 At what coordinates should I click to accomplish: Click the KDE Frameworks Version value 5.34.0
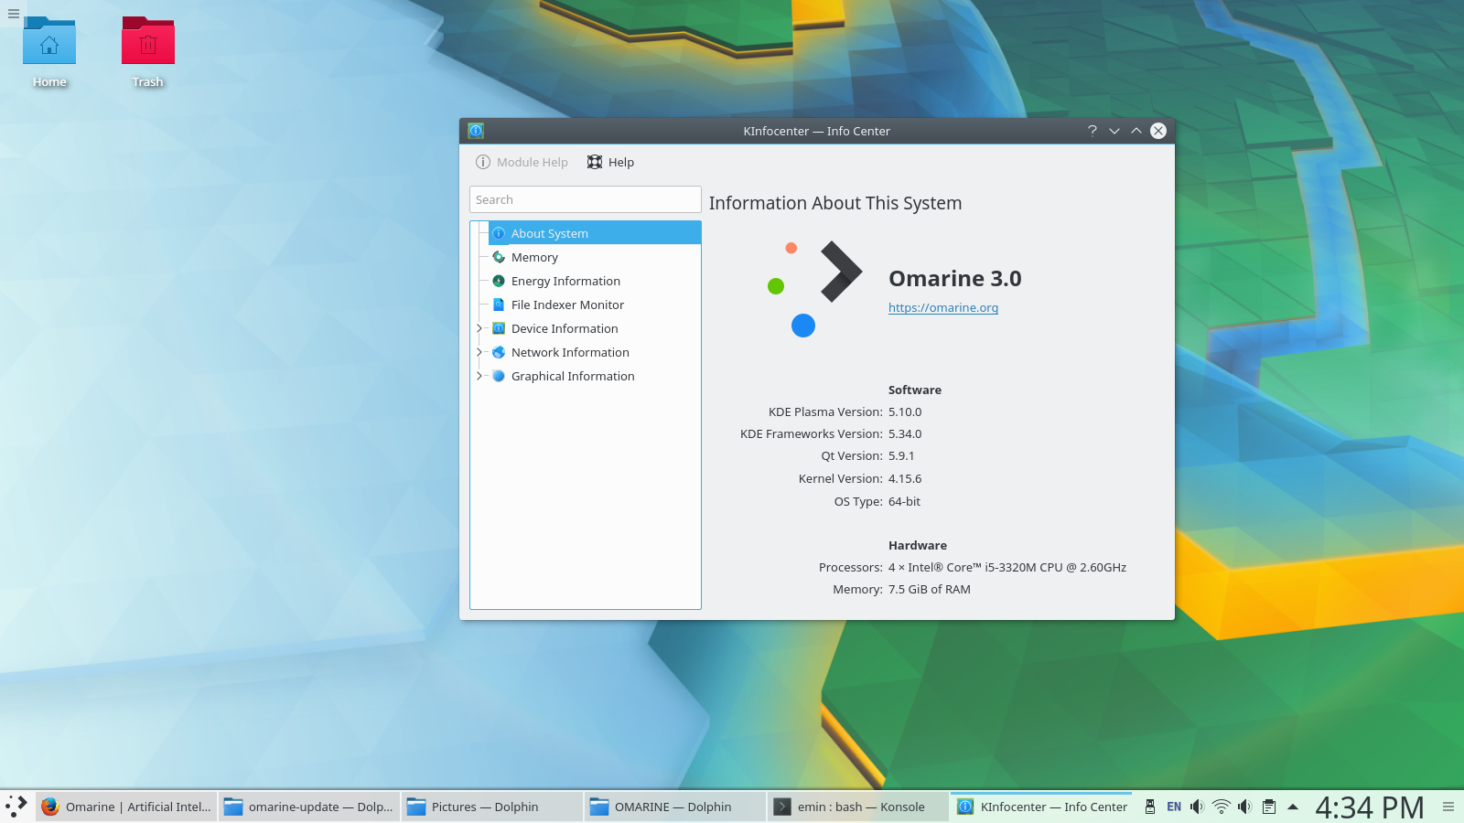(905, 433)
